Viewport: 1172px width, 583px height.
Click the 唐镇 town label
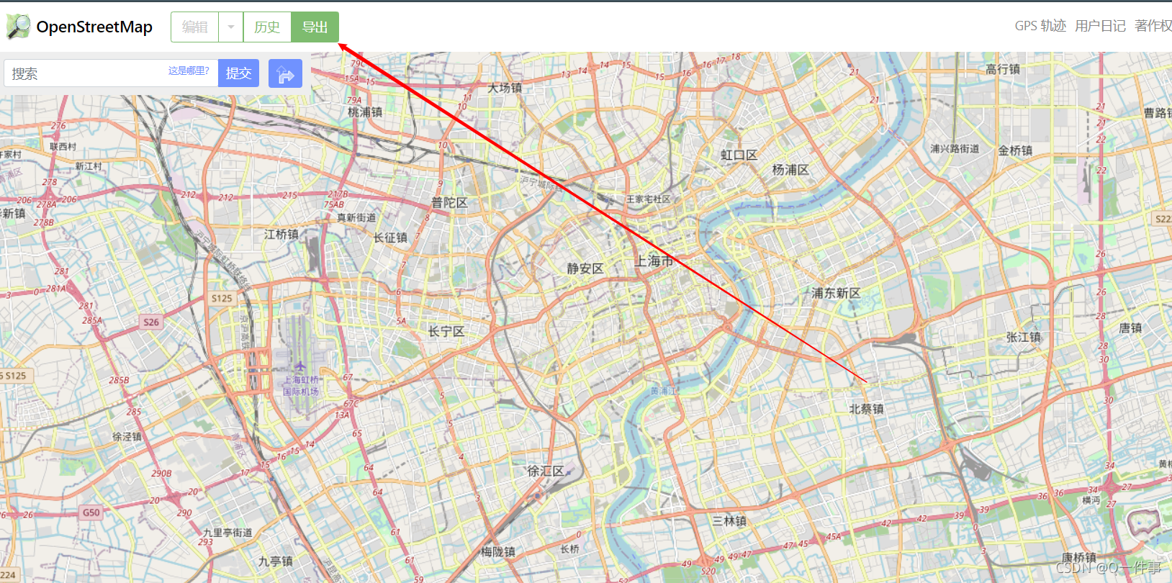click(x=1130, y=328)
